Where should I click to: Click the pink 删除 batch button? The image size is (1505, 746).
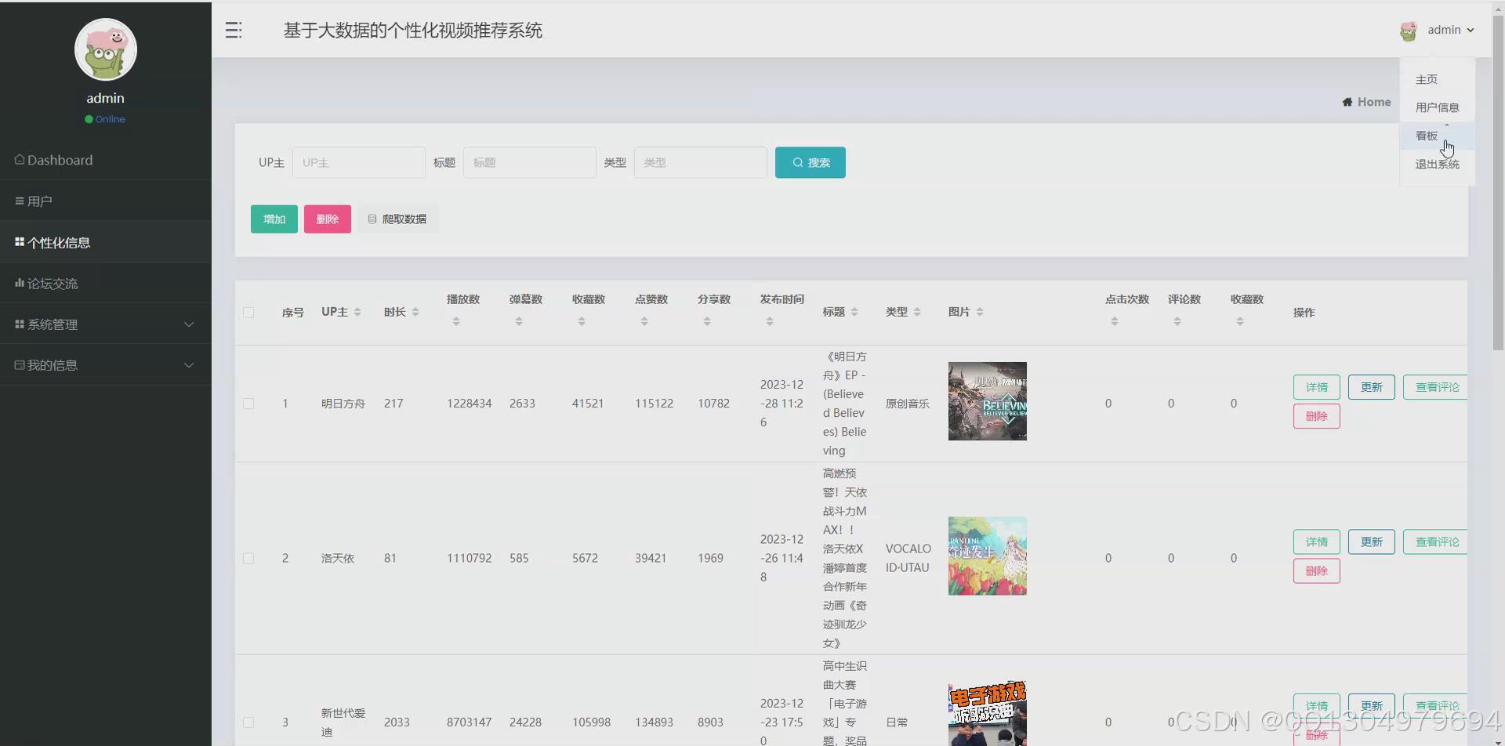coord(328,219)
